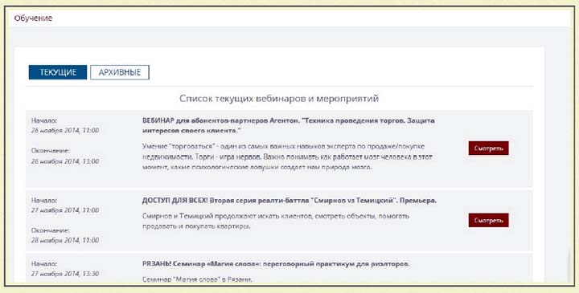
Task: Select the Обучение page heading
Action: point(33,18)
